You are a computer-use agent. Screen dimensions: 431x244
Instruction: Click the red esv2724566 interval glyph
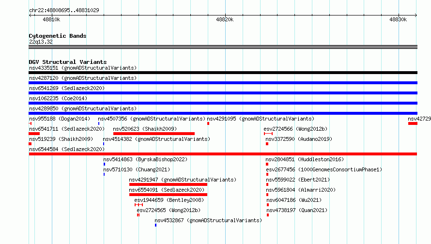point(268,134)
